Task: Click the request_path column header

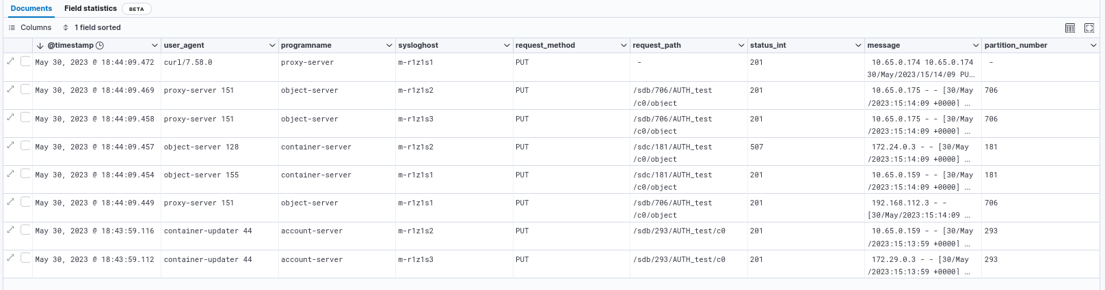Action: (x=656, y=46)
